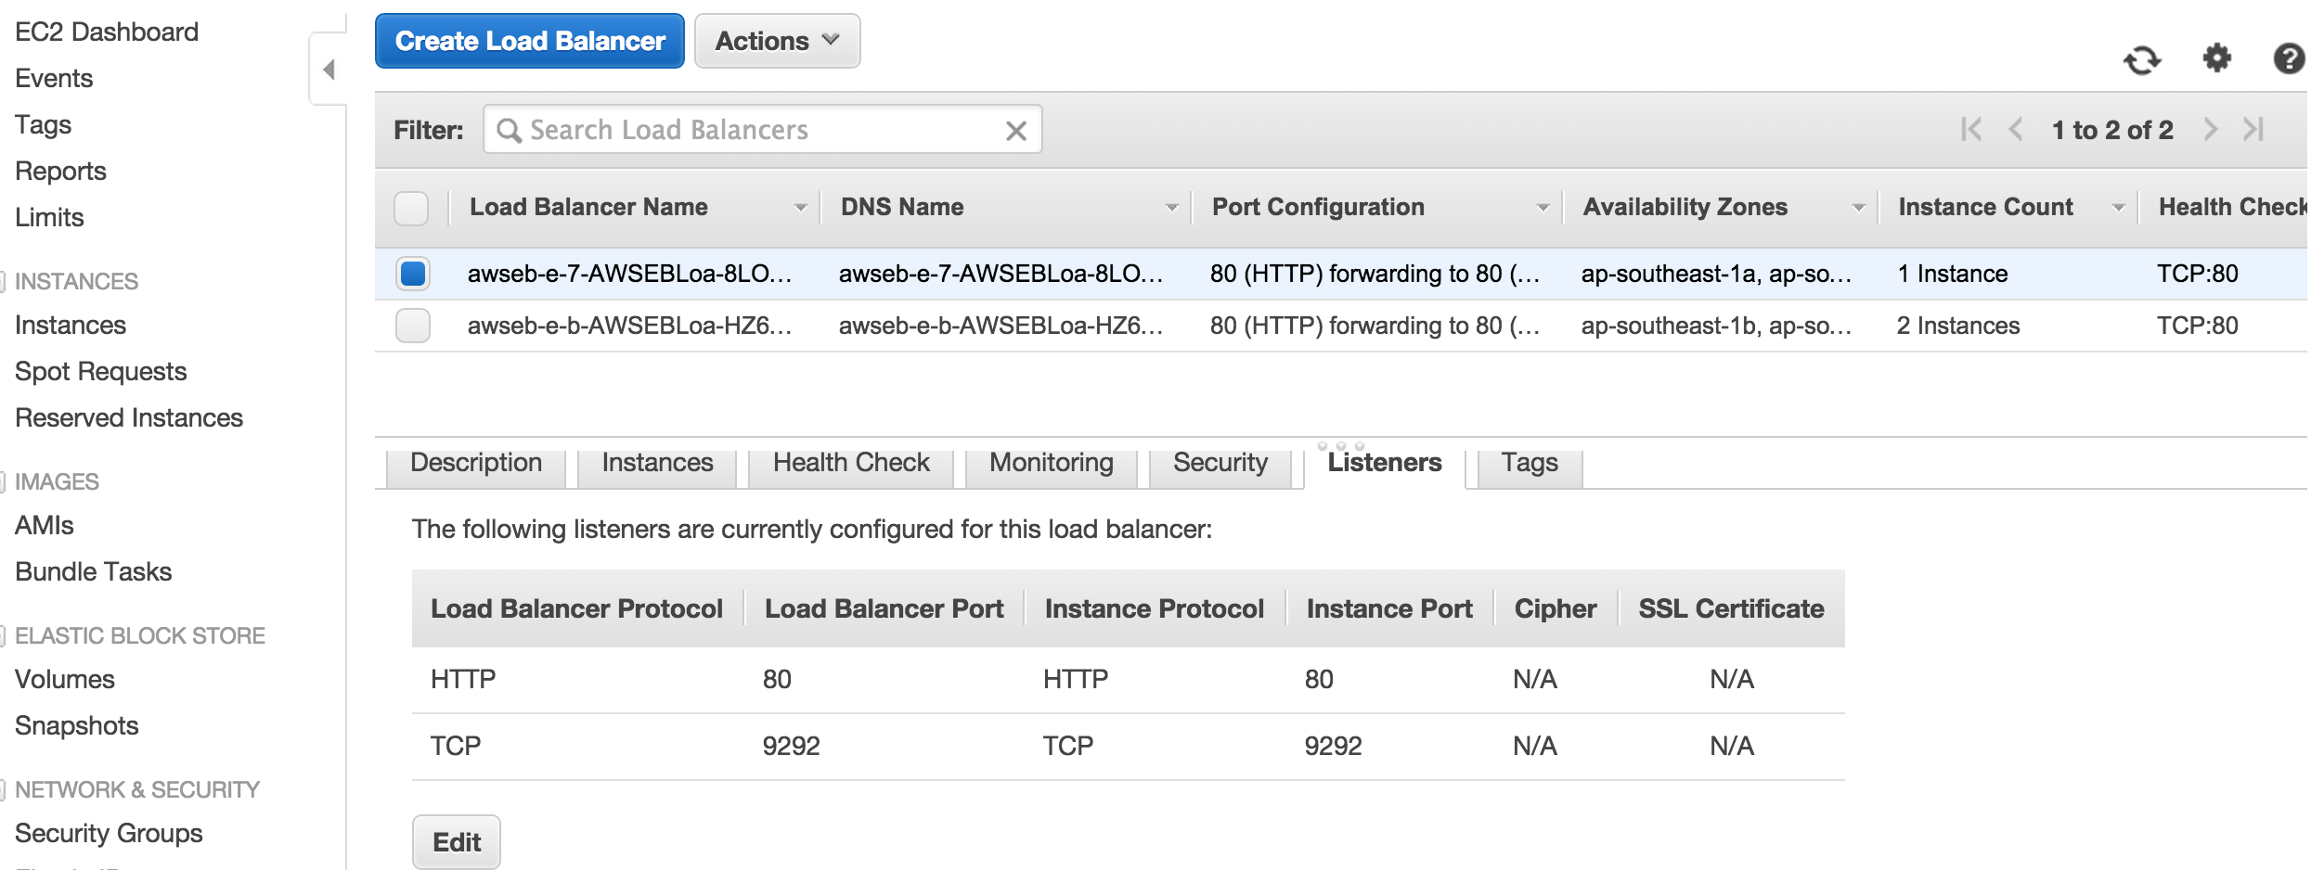Open the settings gear icon
Image resolution: width=2311 pixels, height=883 pixels.
pos(2217,58)
